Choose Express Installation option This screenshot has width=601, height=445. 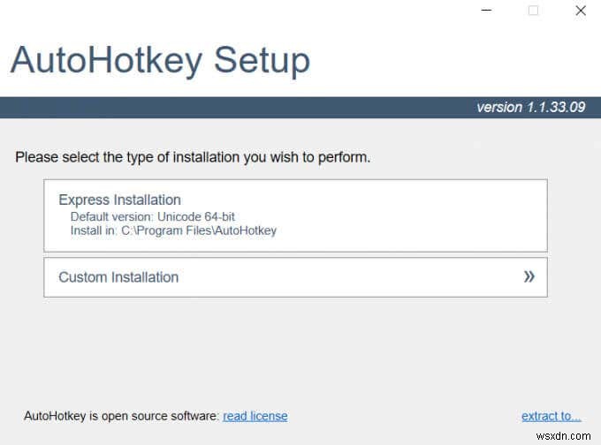click(x=295, y=215)
